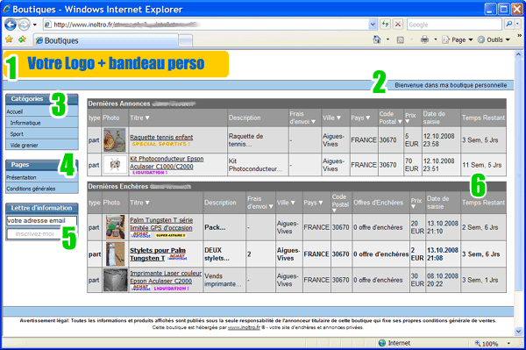The width and height of the screenshot is (526, 350).
Task: Click the 100% zoom level control
Action: [487, 344]
